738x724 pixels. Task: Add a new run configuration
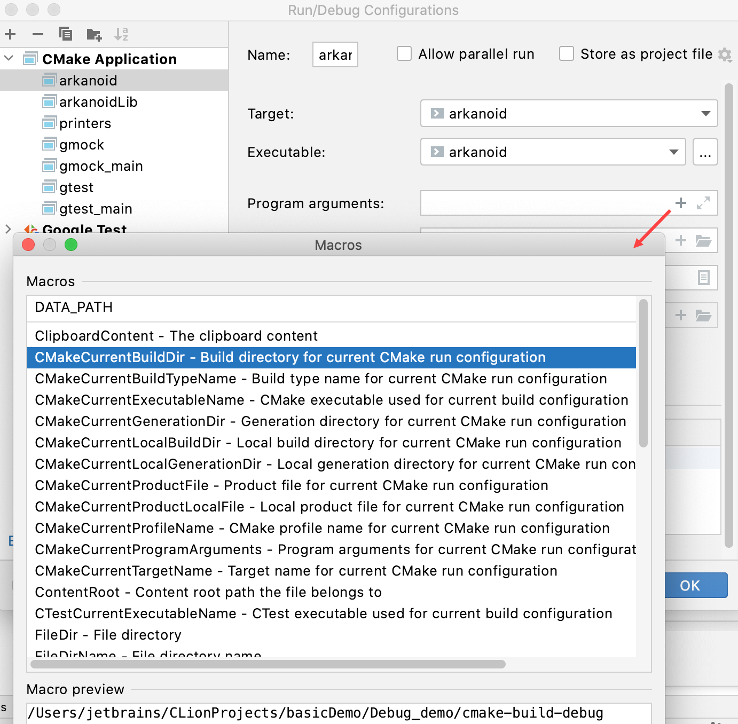tap(10, 34)
